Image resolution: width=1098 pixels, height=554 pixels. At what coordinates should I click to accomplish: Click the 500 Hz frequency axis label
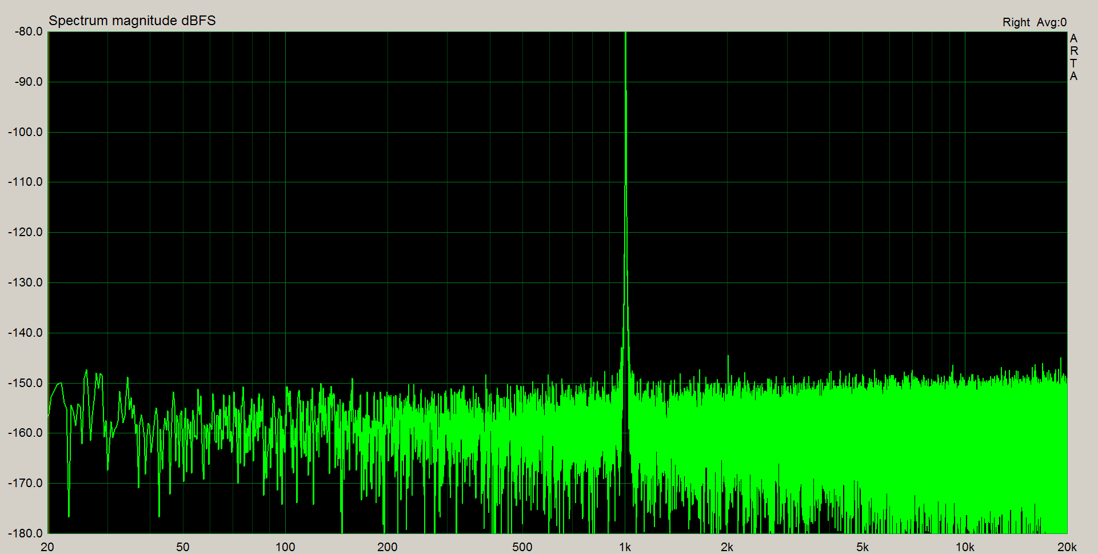522,547
